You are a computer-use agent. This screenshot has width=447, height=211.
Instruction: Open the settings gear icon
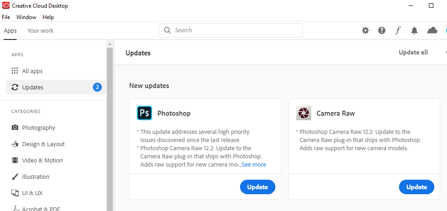(x=365, y=30)
